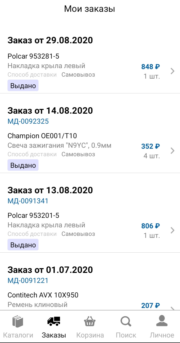Tap the 352 ₽ price

tap(150, 146)
